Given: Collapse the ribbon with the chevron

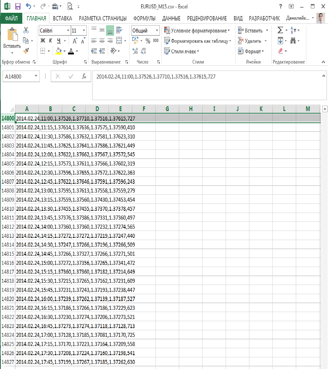Looking at the screenshot, I should [x=323, y=62].
